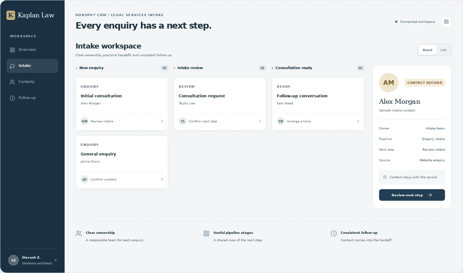This screenshot has width=463, height=273.
Task: Open Follow-up from the sidebar
Action: [x=32, y=98]
